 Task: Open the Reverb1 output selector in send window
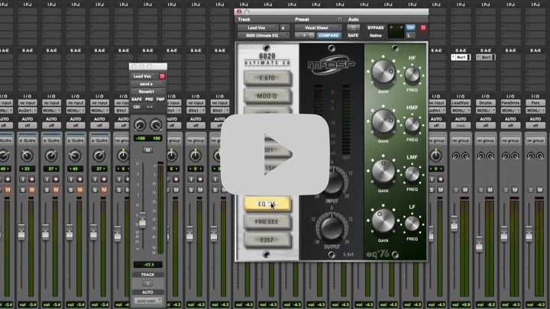[147, 92]
